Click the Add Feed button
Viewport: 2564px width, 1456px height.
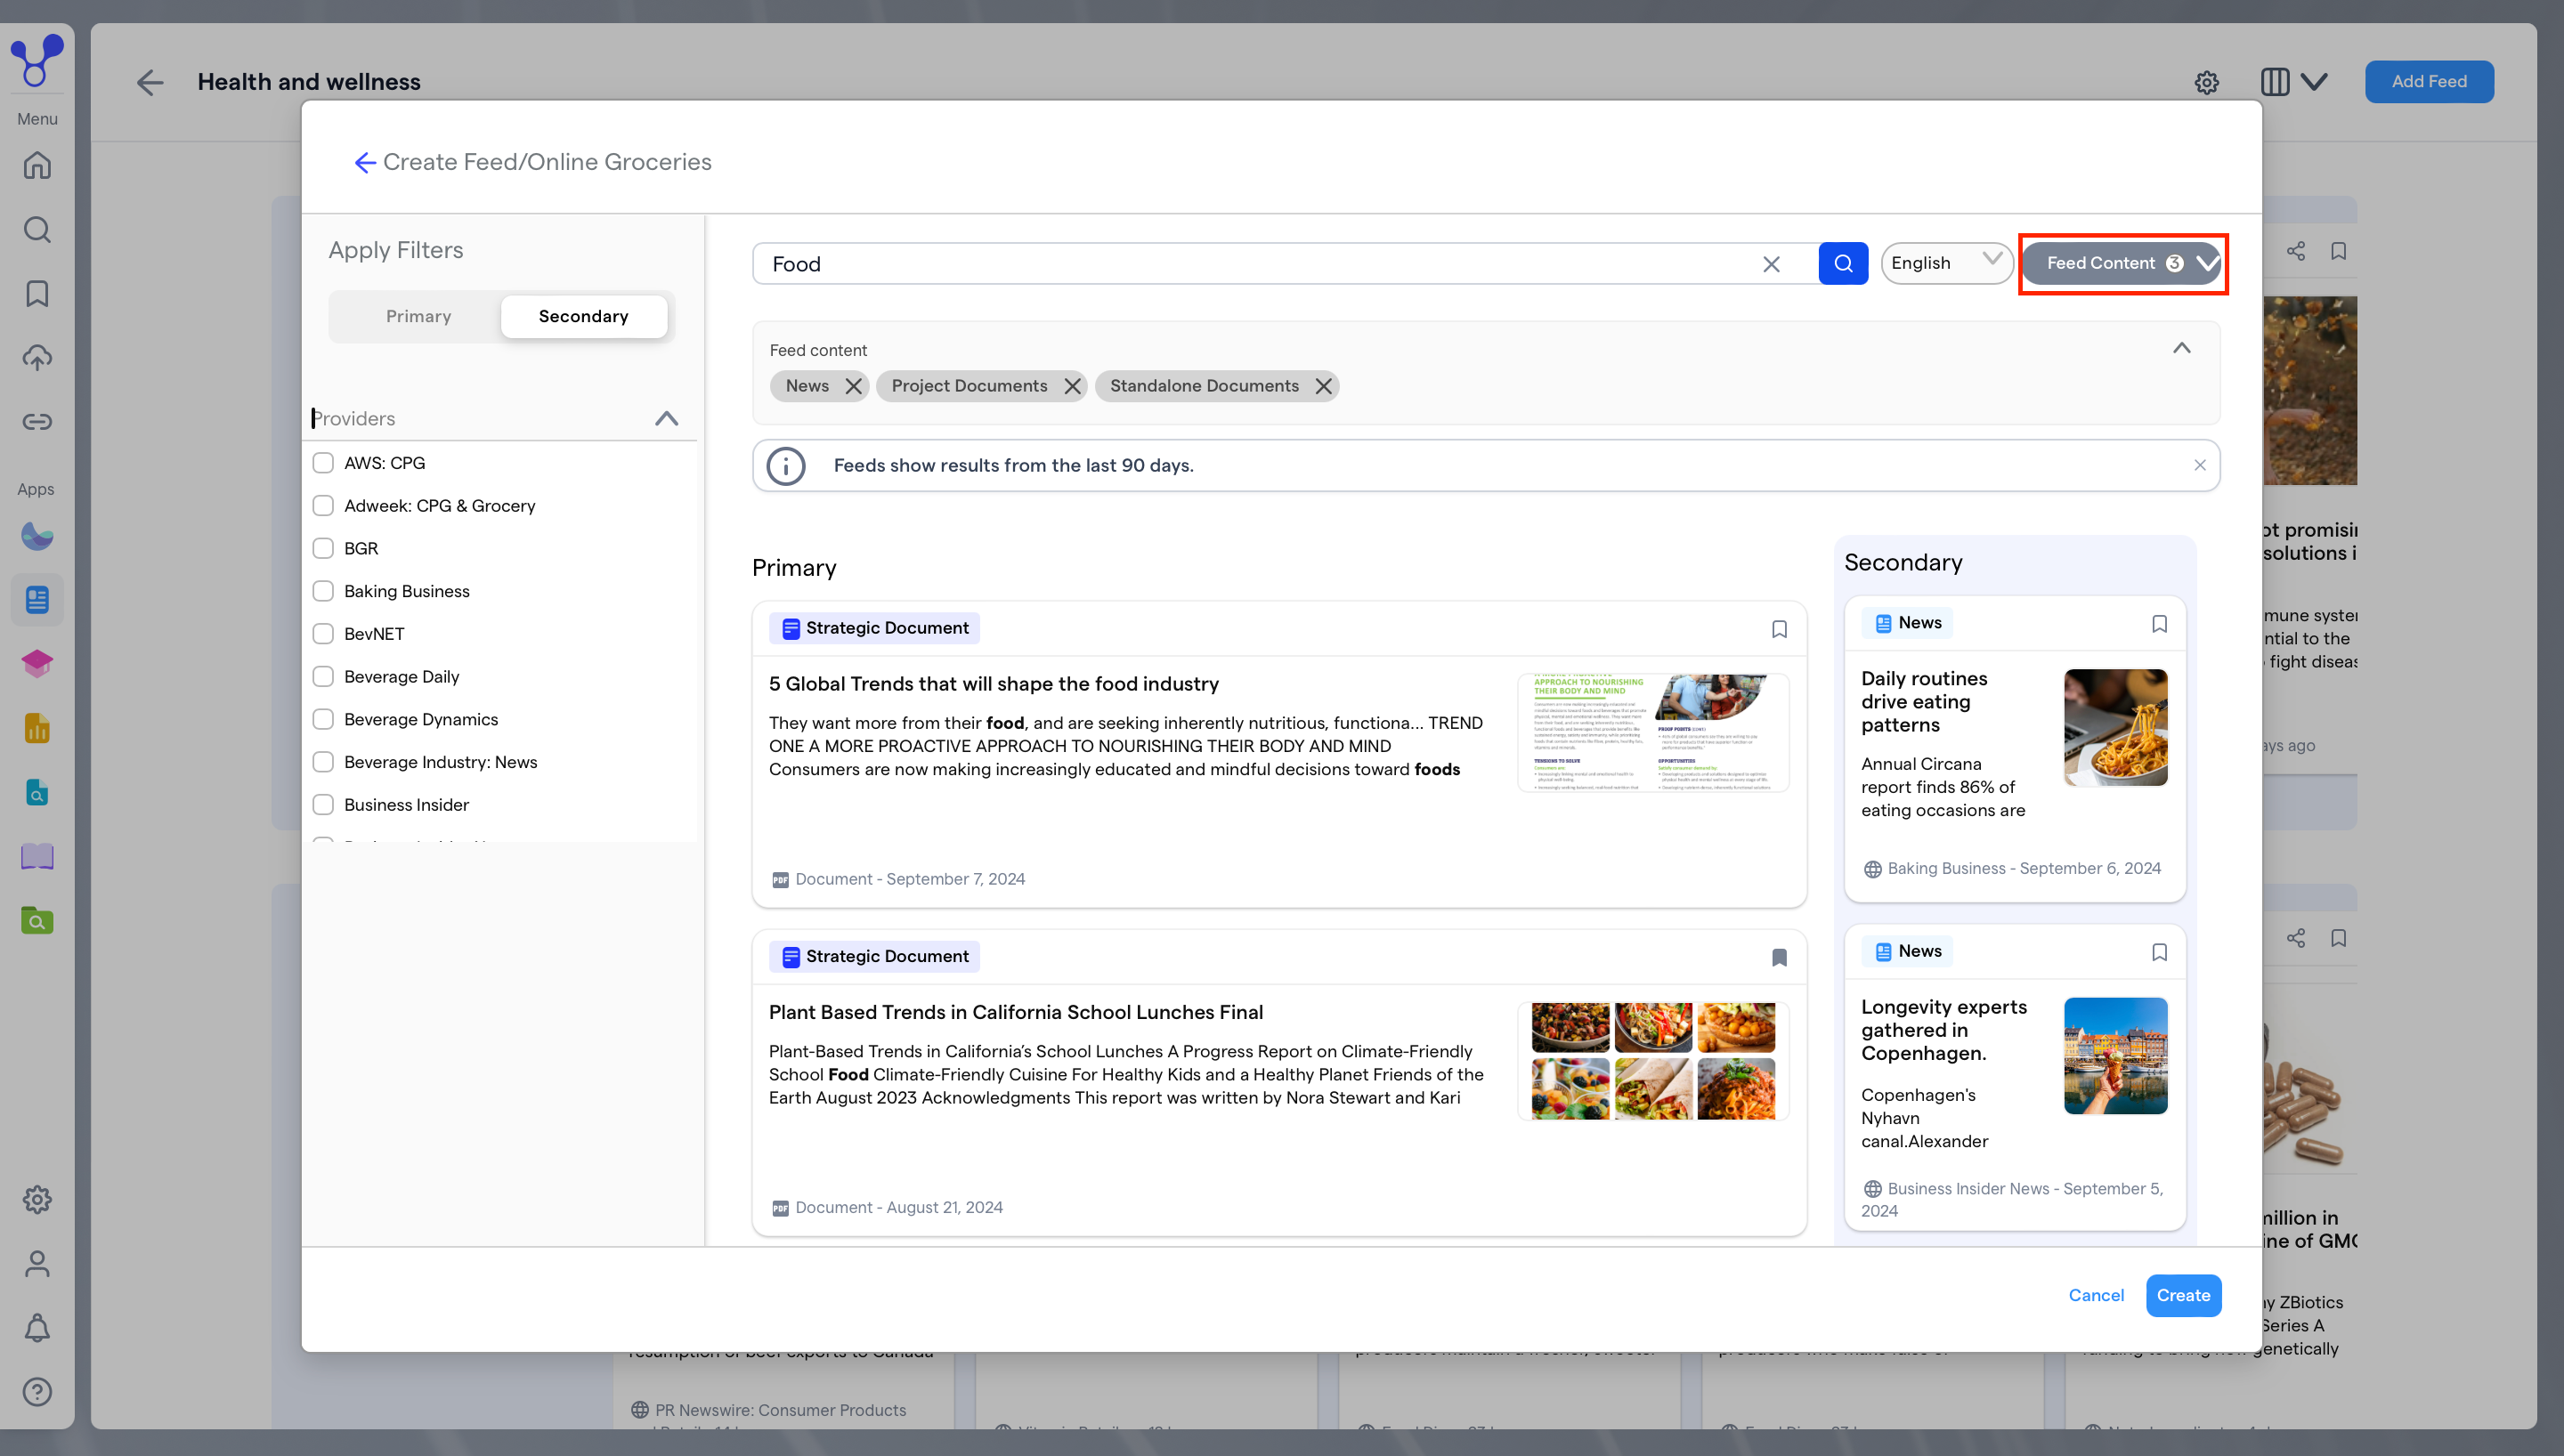(x=2429, y=82)
